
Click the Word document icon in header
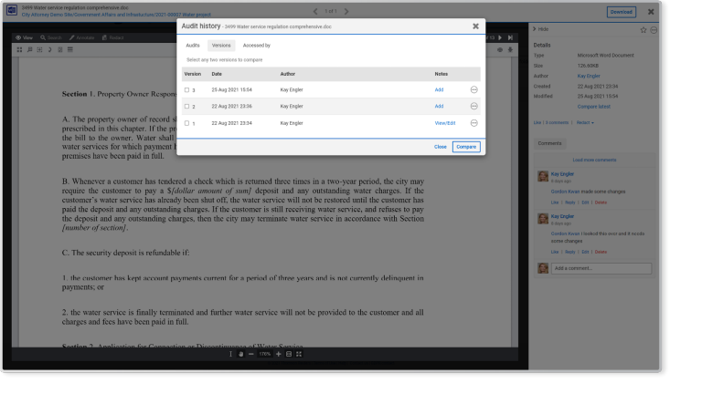pos(12,11)
